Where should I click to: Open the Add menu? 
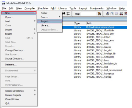[53, 8]
